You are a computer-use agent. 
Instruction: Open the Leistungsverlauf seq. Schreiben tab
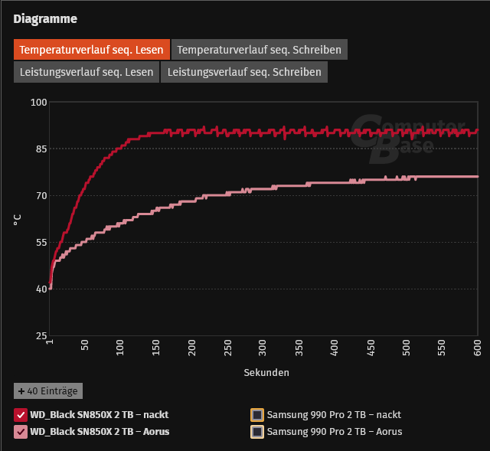point(244,72)
